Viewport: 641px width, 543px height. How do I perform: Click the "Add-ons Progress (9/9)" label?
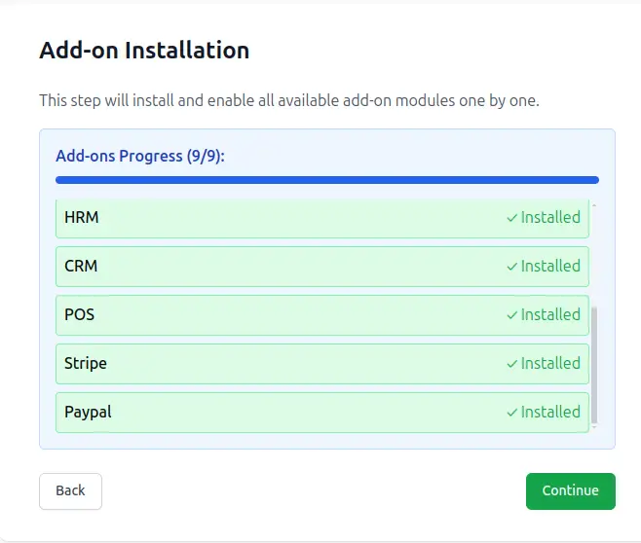tap(140, 156)
